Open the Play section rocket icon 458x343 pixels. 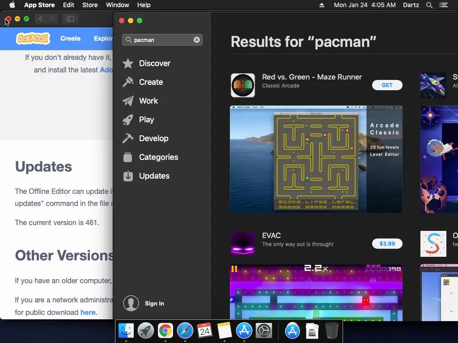[x=128, y=120]
